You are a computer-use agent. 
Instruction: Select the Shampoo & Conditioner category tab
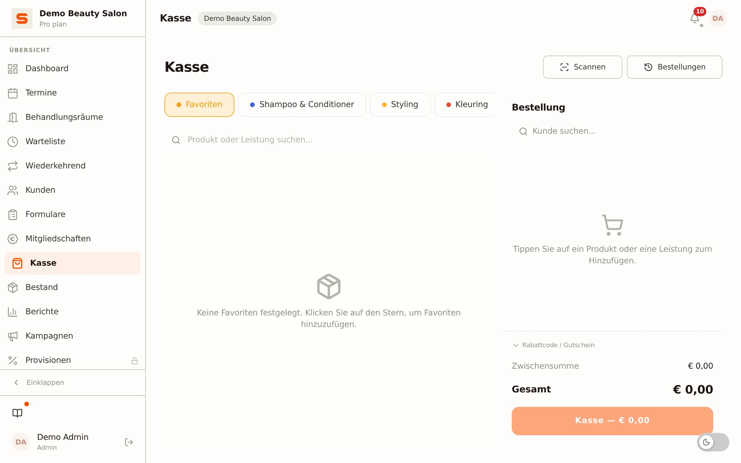pos(302,104)
